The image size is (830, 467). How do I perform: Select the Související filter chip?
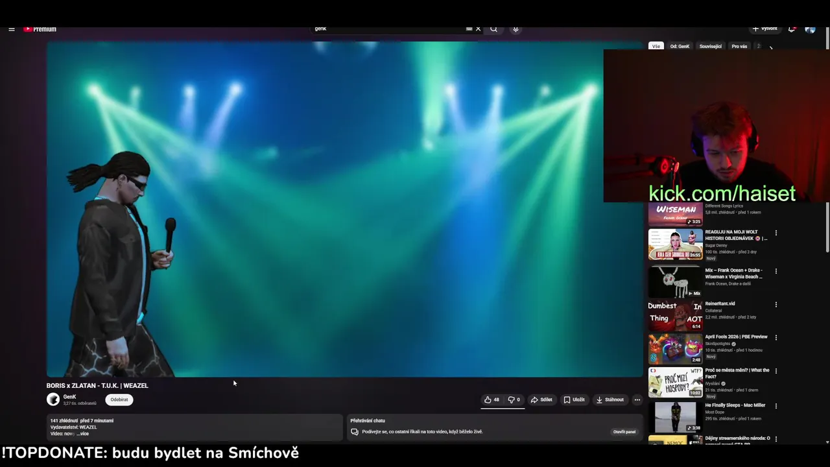click(711, 46)
